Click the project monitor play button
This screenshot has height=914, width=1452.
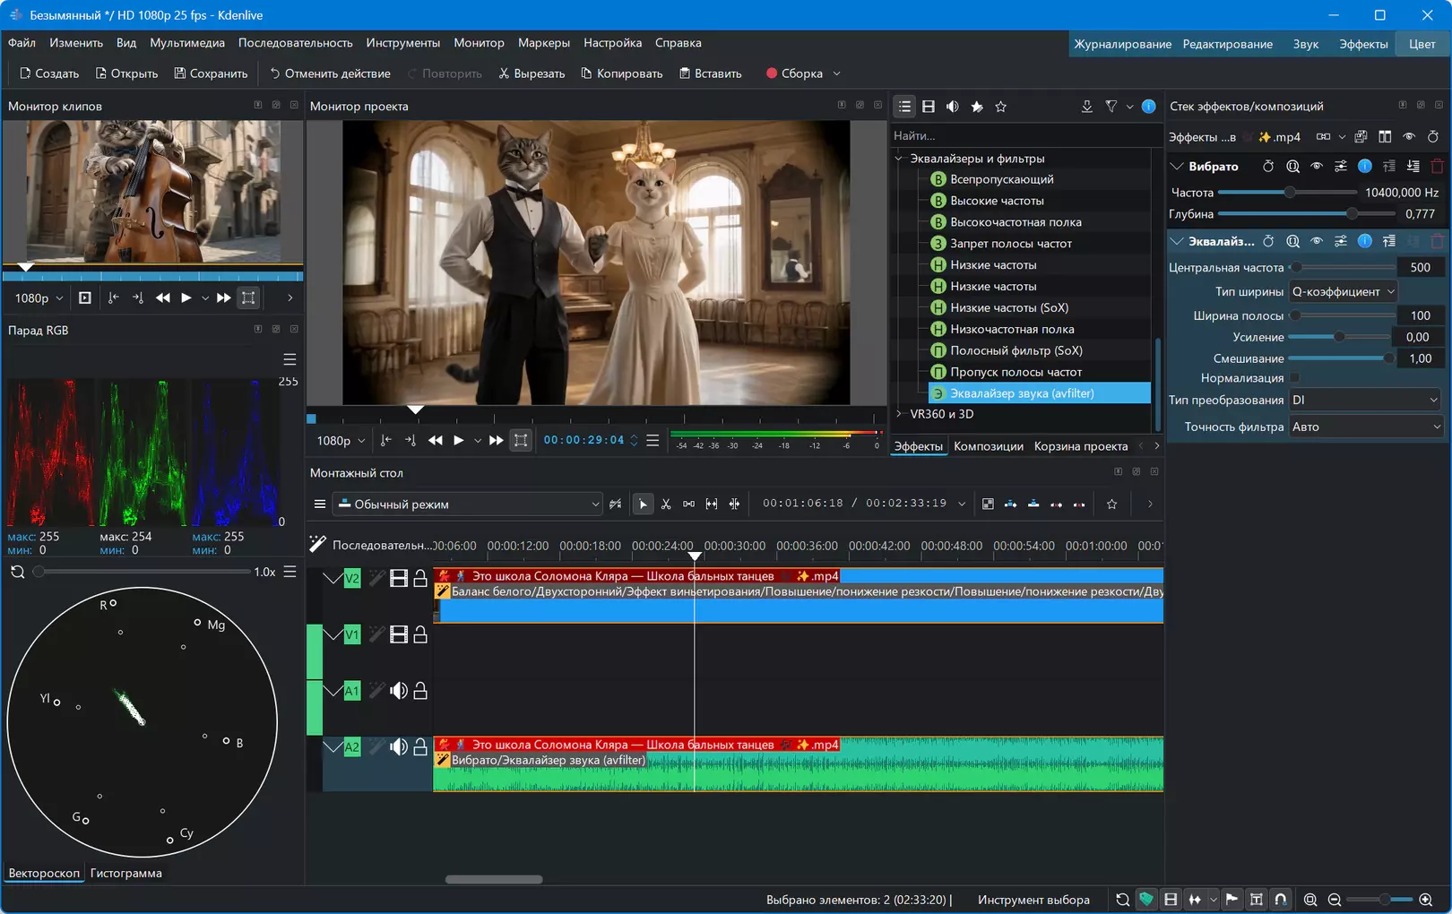coord(458,441)
